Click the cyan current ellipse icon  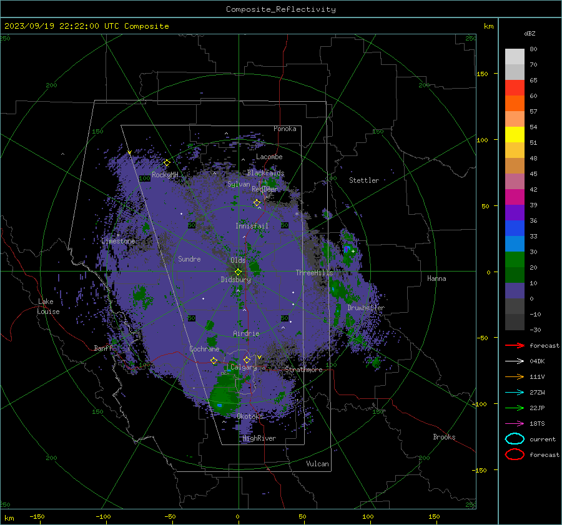tap(515, 439)
